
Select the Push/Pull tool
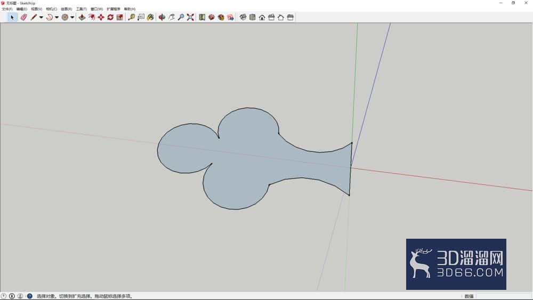click(82, 18)
